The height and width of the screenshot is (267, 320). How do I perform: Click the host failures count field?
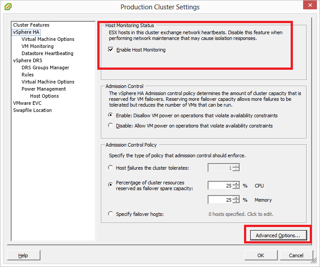point(220,168)
